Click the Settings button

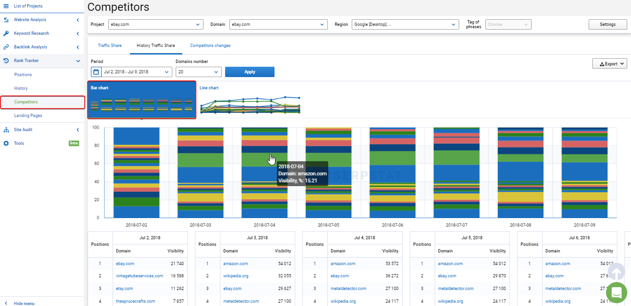[607, 24]
